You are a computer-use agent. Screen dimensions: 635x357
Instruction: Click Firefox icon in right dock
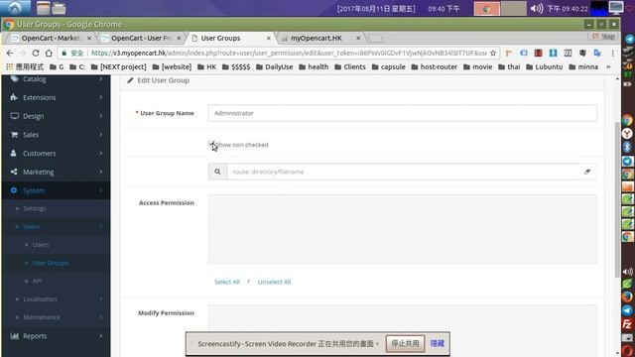[x=627, y=297]
